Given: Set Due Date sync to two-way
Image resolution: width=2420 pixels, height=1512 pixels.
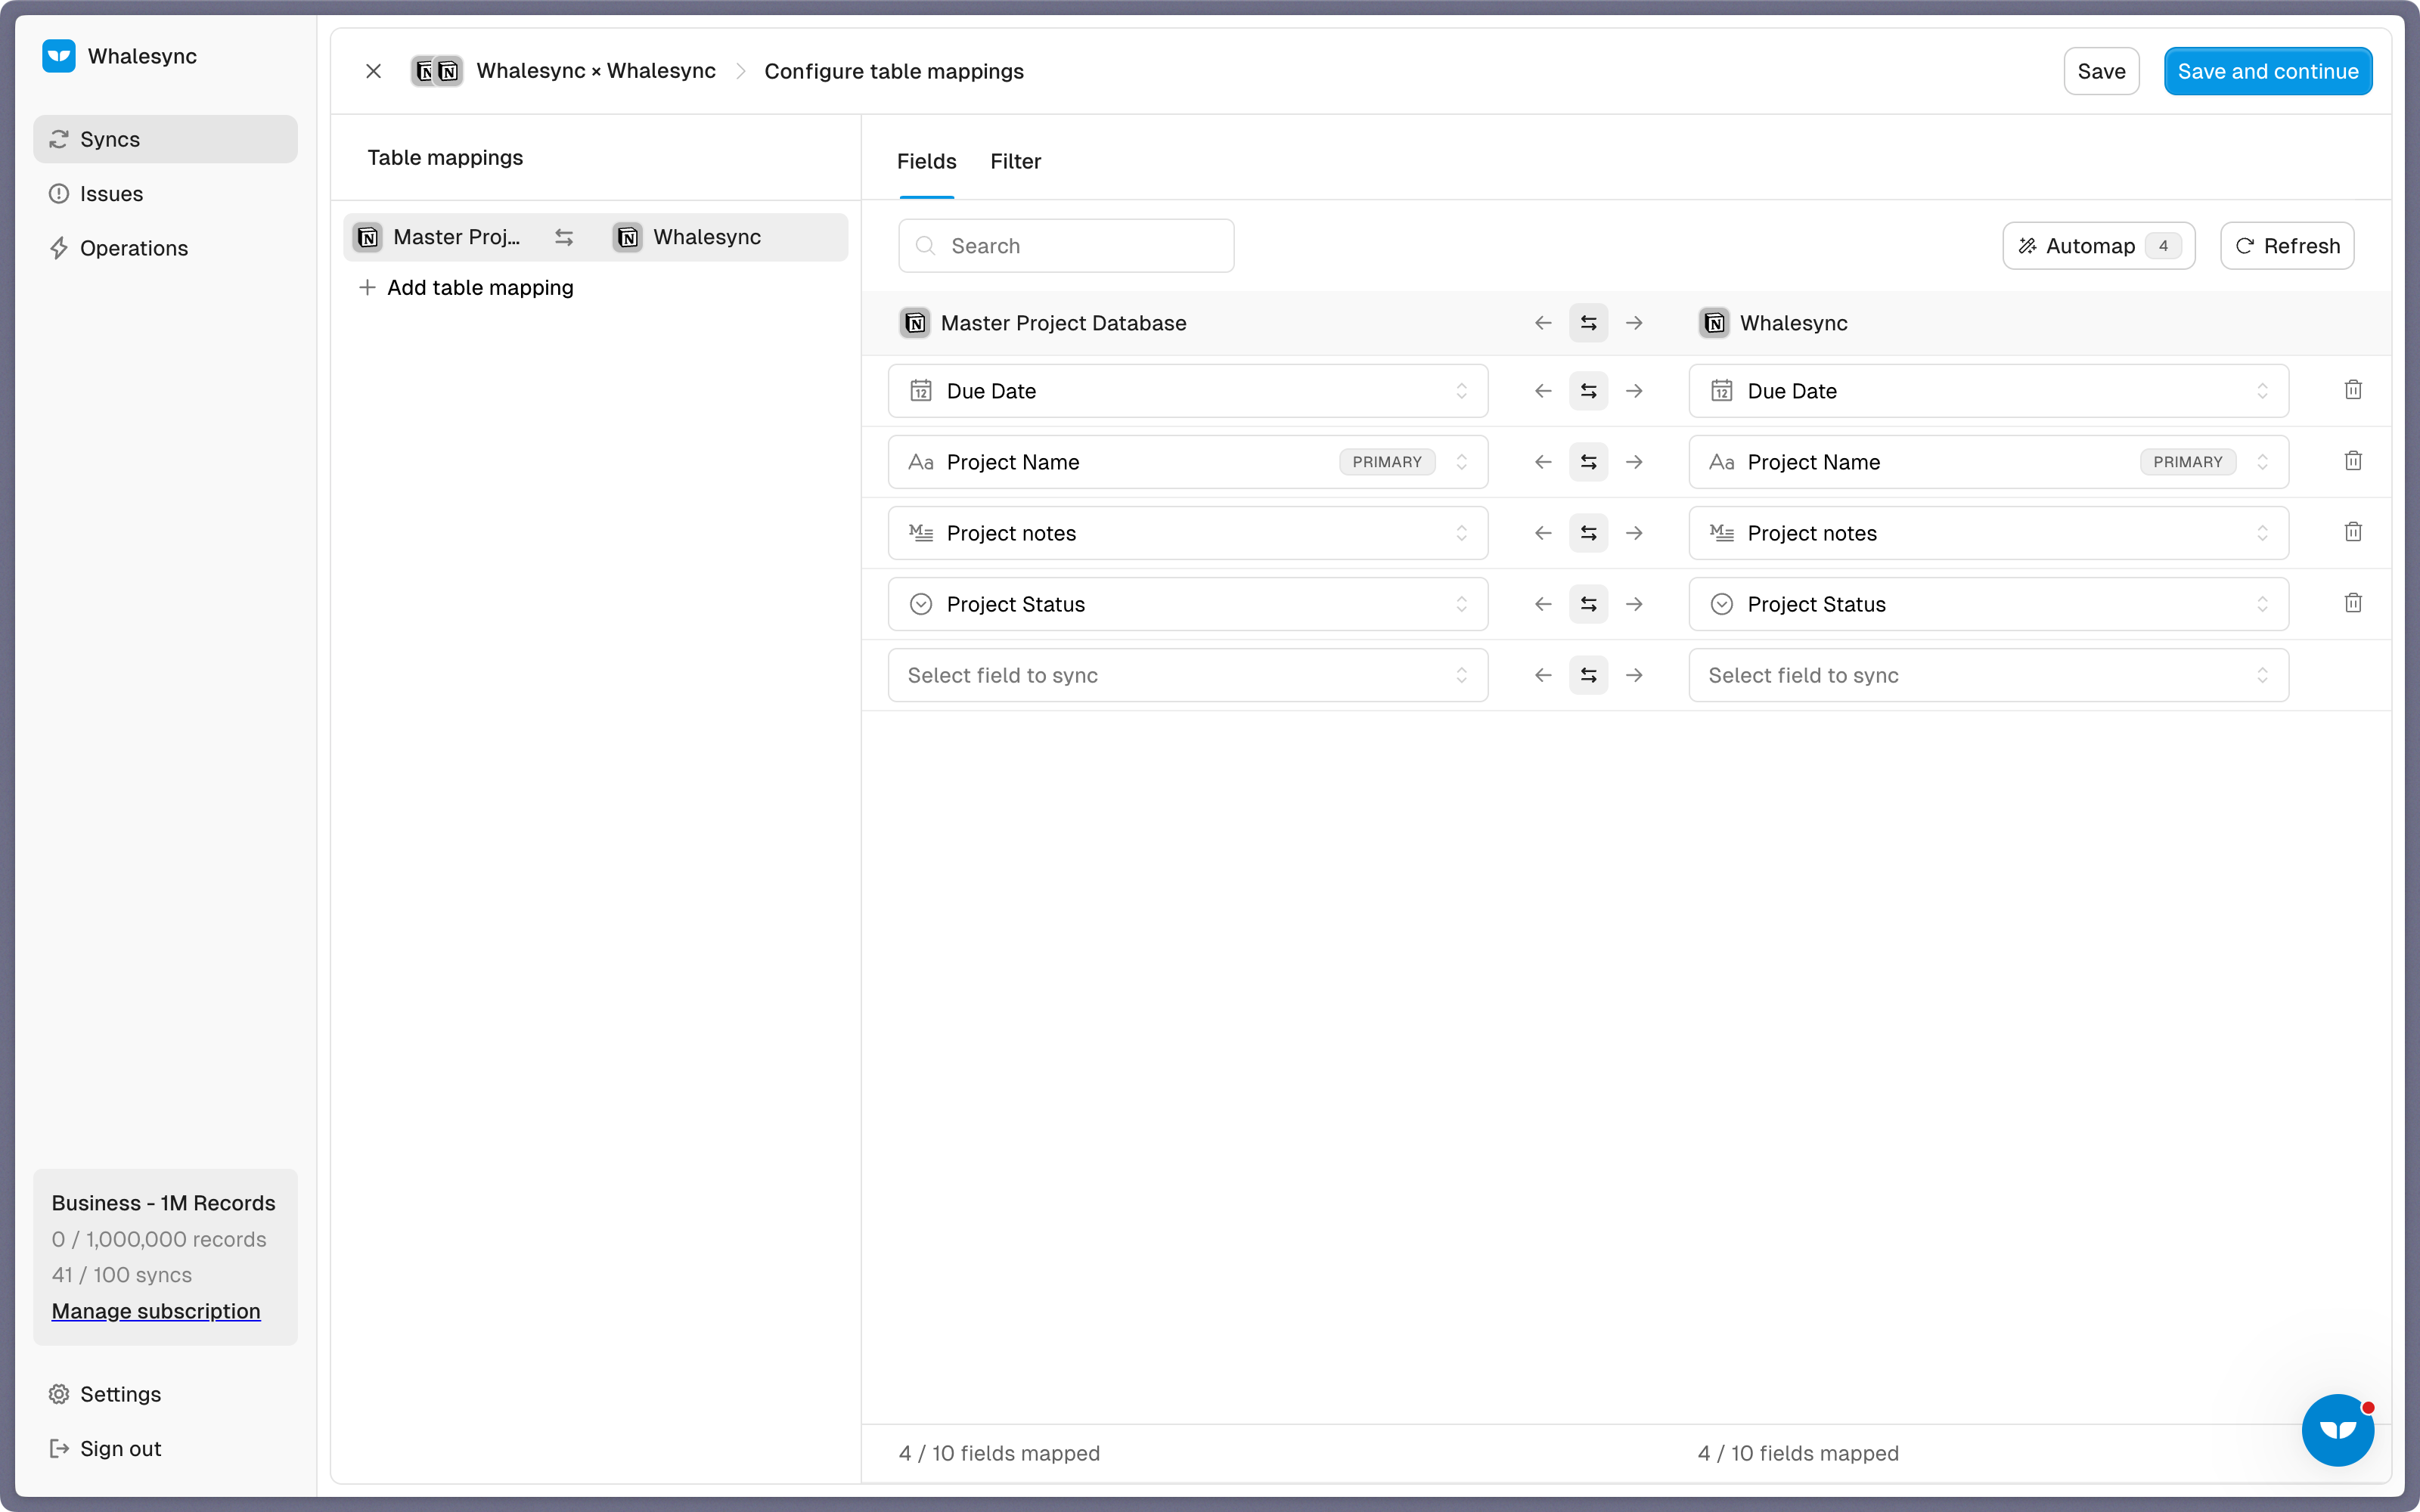Looking at the screenshot, I should click(x=1588, y=391).
